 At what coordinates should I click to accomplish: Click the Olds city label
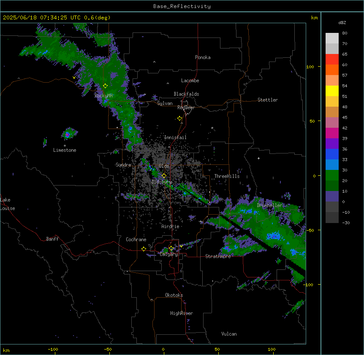click(164, 166)
